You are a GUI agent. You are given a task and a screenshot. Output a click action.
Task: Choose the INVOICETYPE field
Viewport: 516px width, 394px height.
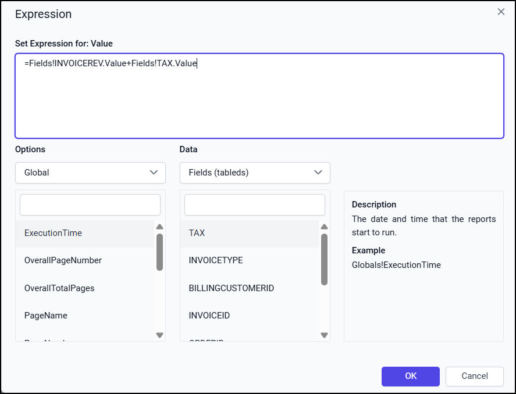tap(216, 260)
